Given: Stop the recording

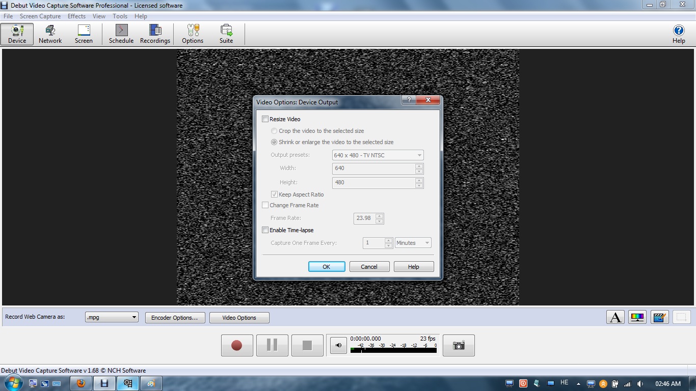Looking at the screenshot, I should tap(307, 345).
